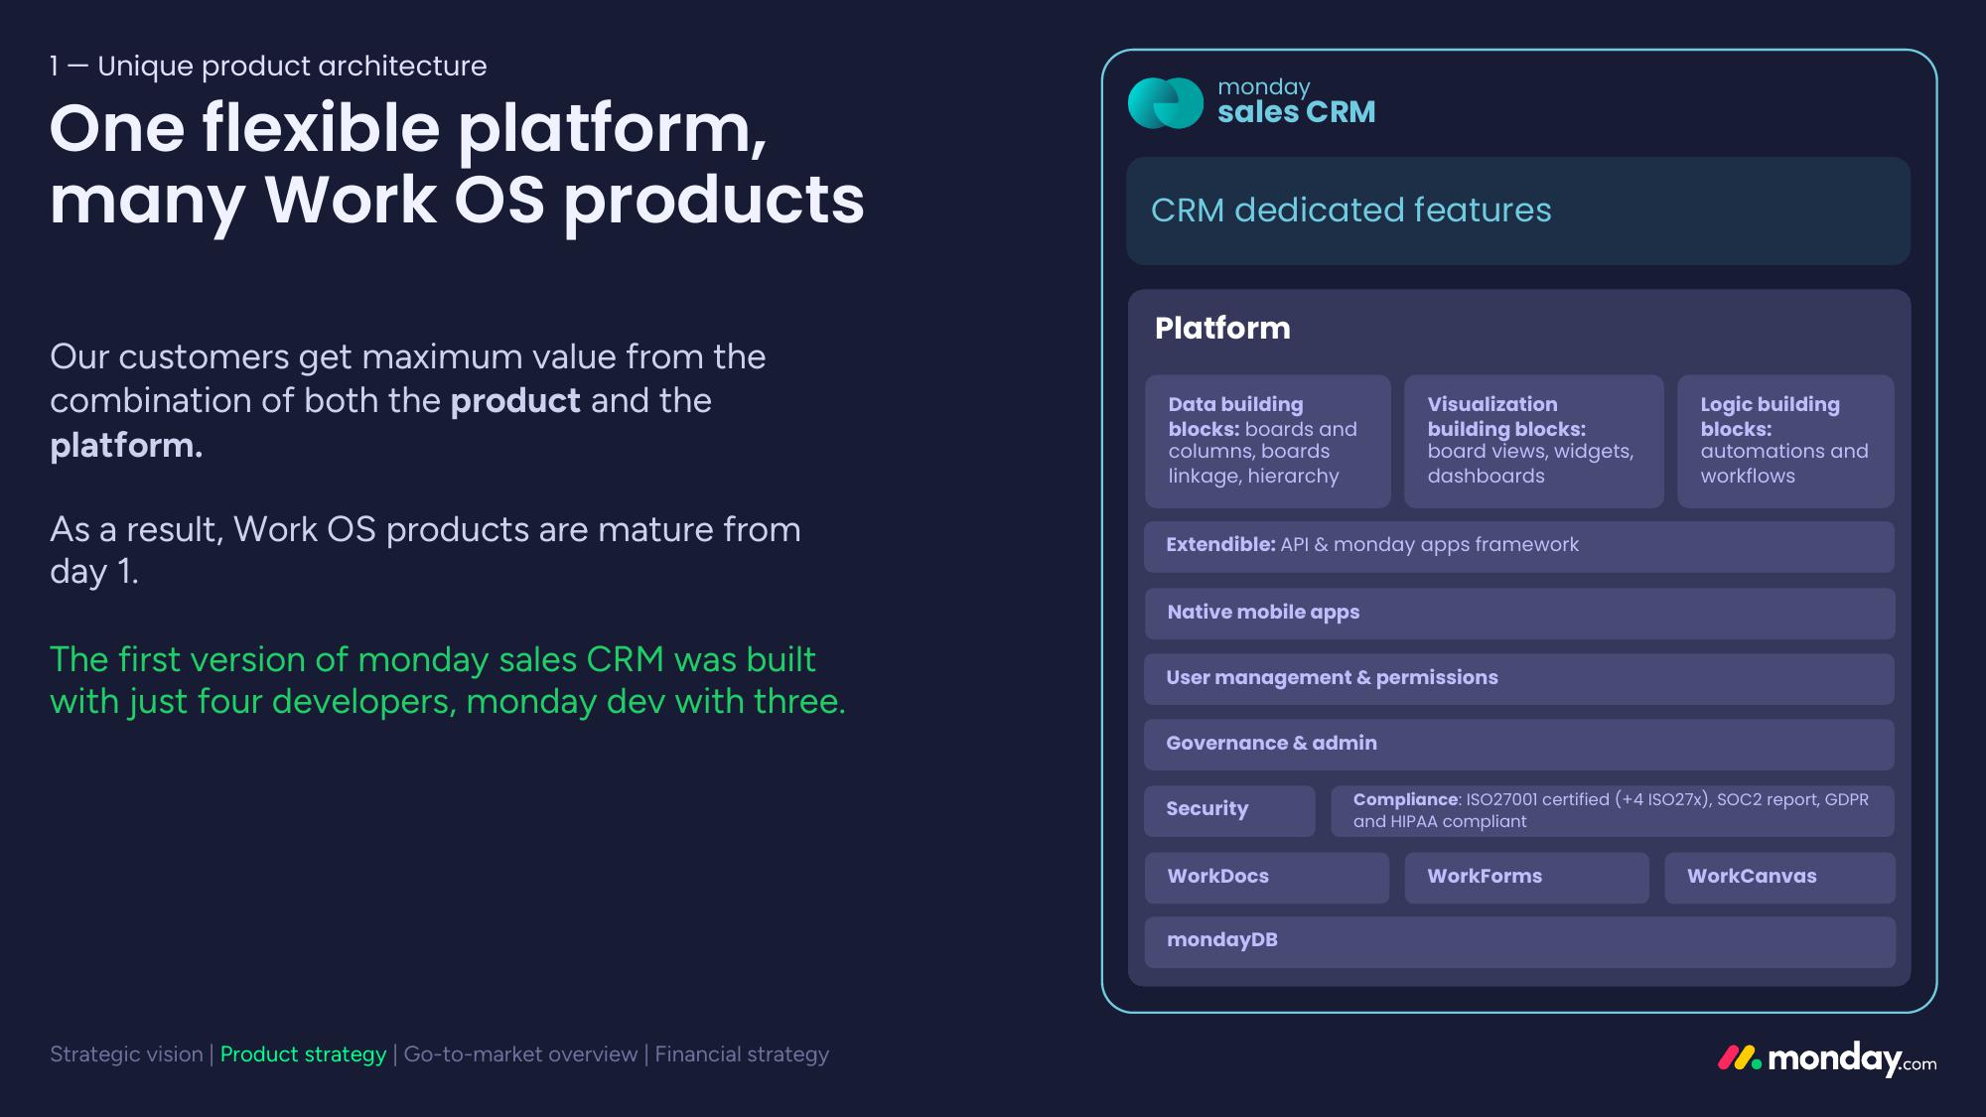This screenshot has width=1986, height=1117.
Task: Toggle the Extendible API section visibility
Action: [1519, 544]
